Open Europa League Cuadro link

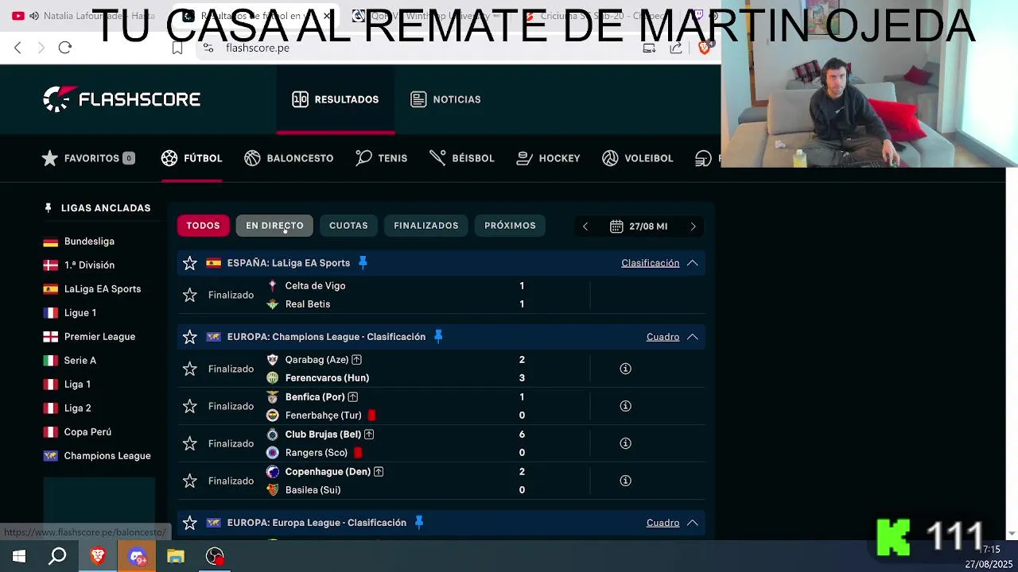[662, 523]
